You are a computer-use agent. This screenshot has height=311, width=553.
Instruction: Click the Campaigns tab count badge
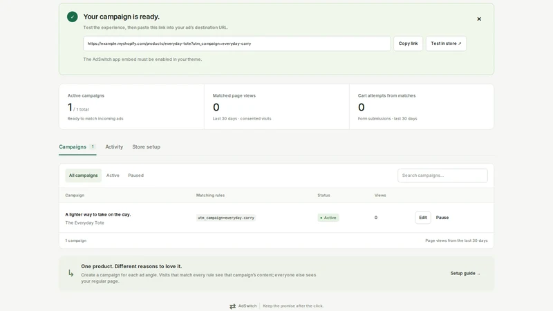tap(93, 147)
